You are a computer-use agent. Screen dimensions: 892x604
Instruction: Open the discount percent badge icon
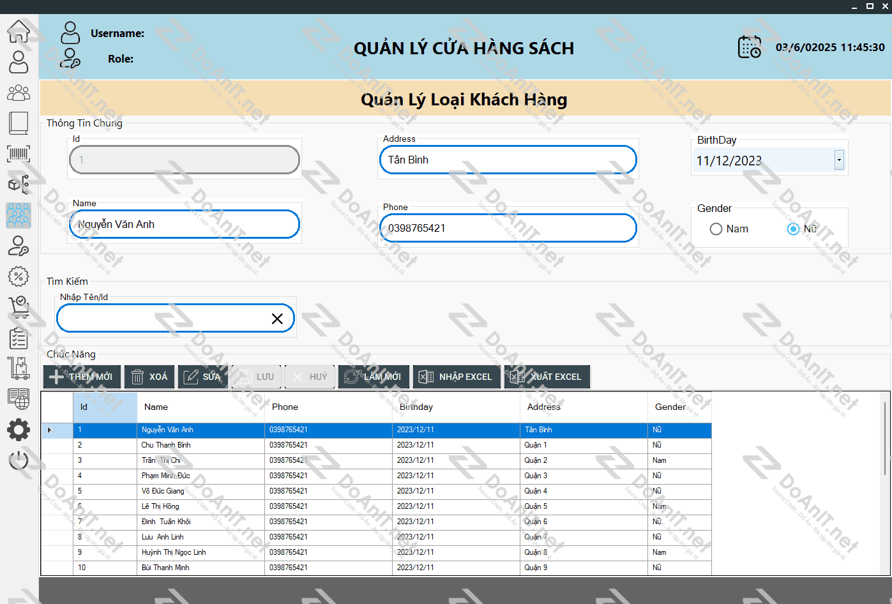[19, 276]
